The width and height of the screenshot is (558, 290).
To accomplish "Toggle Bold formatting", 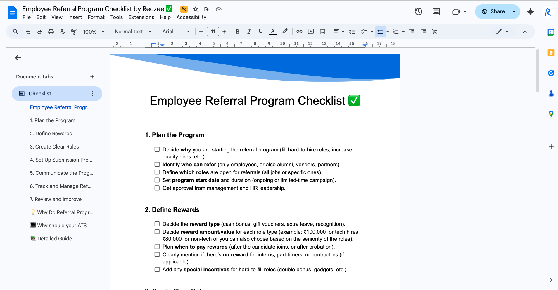I will click(238, 32).
